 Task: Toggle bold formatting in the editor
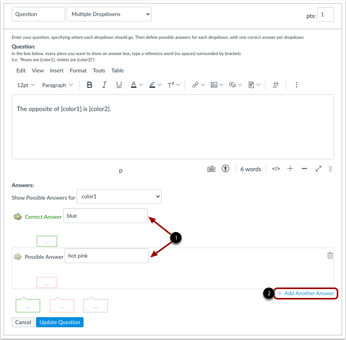[89, 85]
